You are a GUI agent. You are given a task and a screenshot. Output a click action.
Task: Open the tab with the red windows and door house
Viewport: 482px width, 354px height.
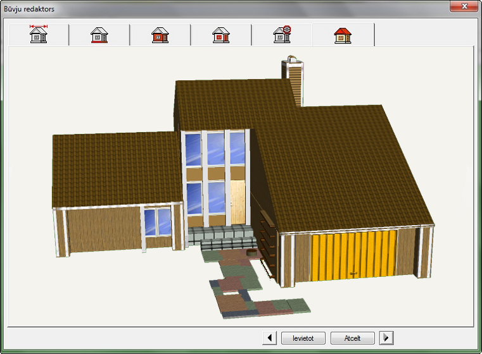pyautogui.click(x=221, y=34)
